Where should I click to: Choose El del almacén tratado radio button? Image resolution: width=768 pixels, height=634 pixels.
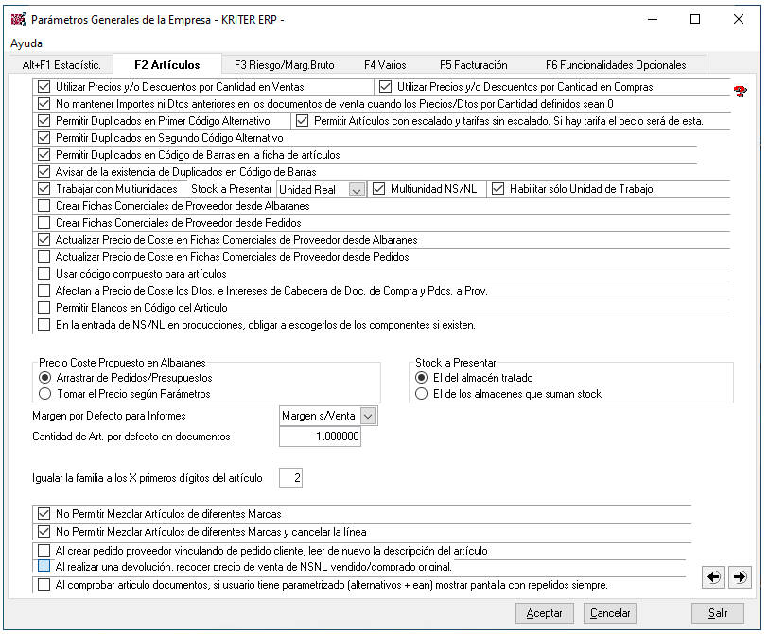click(x=421, y=378)
